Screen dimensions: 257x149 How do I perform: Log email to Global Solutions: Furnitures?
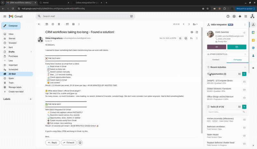[x=244, y=90]
